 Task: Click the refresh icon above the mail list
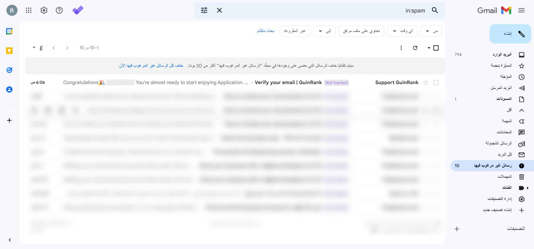(415, 48)
